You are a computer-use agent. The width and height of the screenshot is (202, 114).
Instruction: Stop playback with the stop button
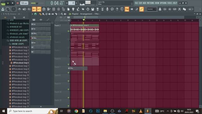[13, 3]
